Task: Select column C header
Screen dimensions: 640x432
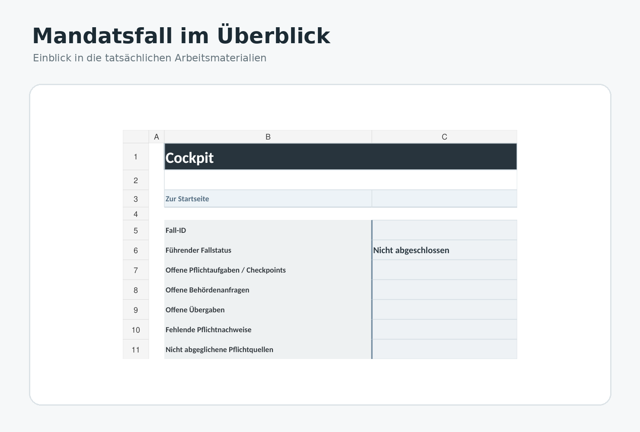Action: [x=444, y=137]
